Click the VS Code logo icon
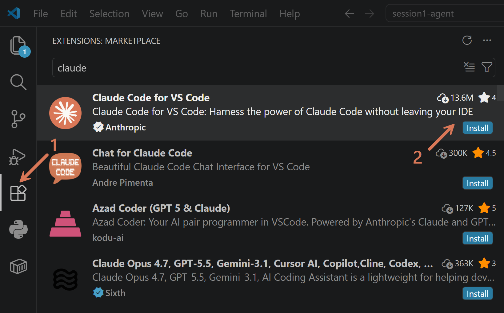The width and height of the screenshot is (504, 313). (x=14, y=14)
